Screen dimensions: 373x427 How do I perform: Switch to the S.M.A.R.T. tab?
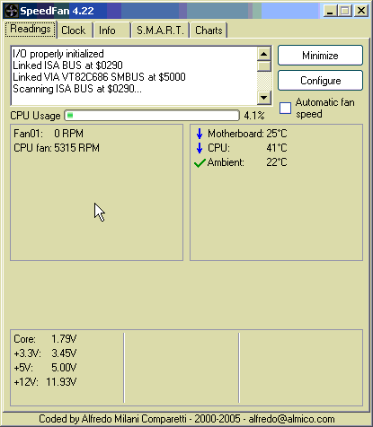(x=160, y=30)
